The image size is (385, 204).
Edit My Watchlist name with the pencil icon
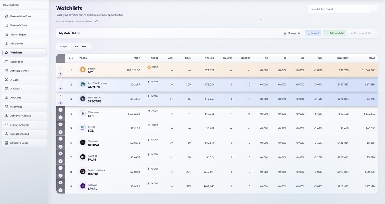click(78, 32)
